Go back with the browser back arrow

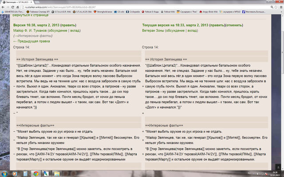3,7
